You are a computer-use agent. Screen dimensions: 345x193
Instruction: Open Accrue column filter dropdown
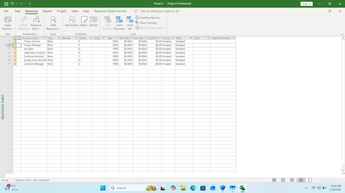173,38
